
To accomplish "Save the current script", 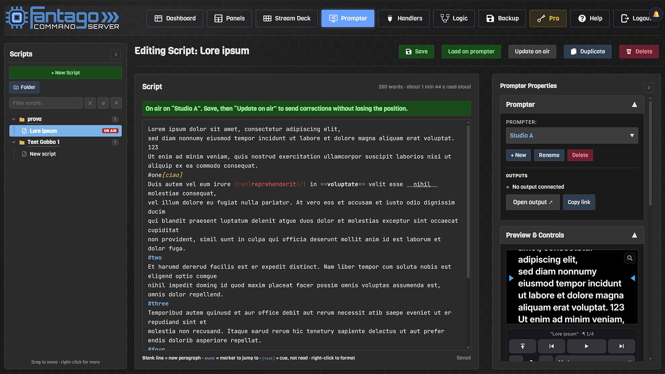I will coord(416,52).
